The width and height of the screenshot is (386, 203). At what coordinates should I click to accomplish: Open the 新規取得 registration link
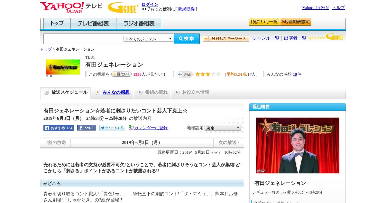click(x=186, y=9)
